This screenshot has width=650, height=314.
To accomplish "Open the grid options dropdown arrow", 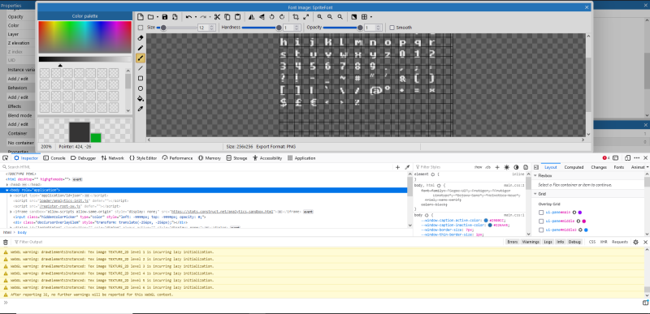I will [371, 17].
